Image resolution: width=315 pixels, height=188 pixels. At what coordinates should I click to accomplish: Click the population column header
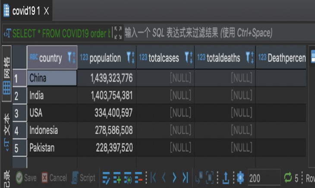107,57
